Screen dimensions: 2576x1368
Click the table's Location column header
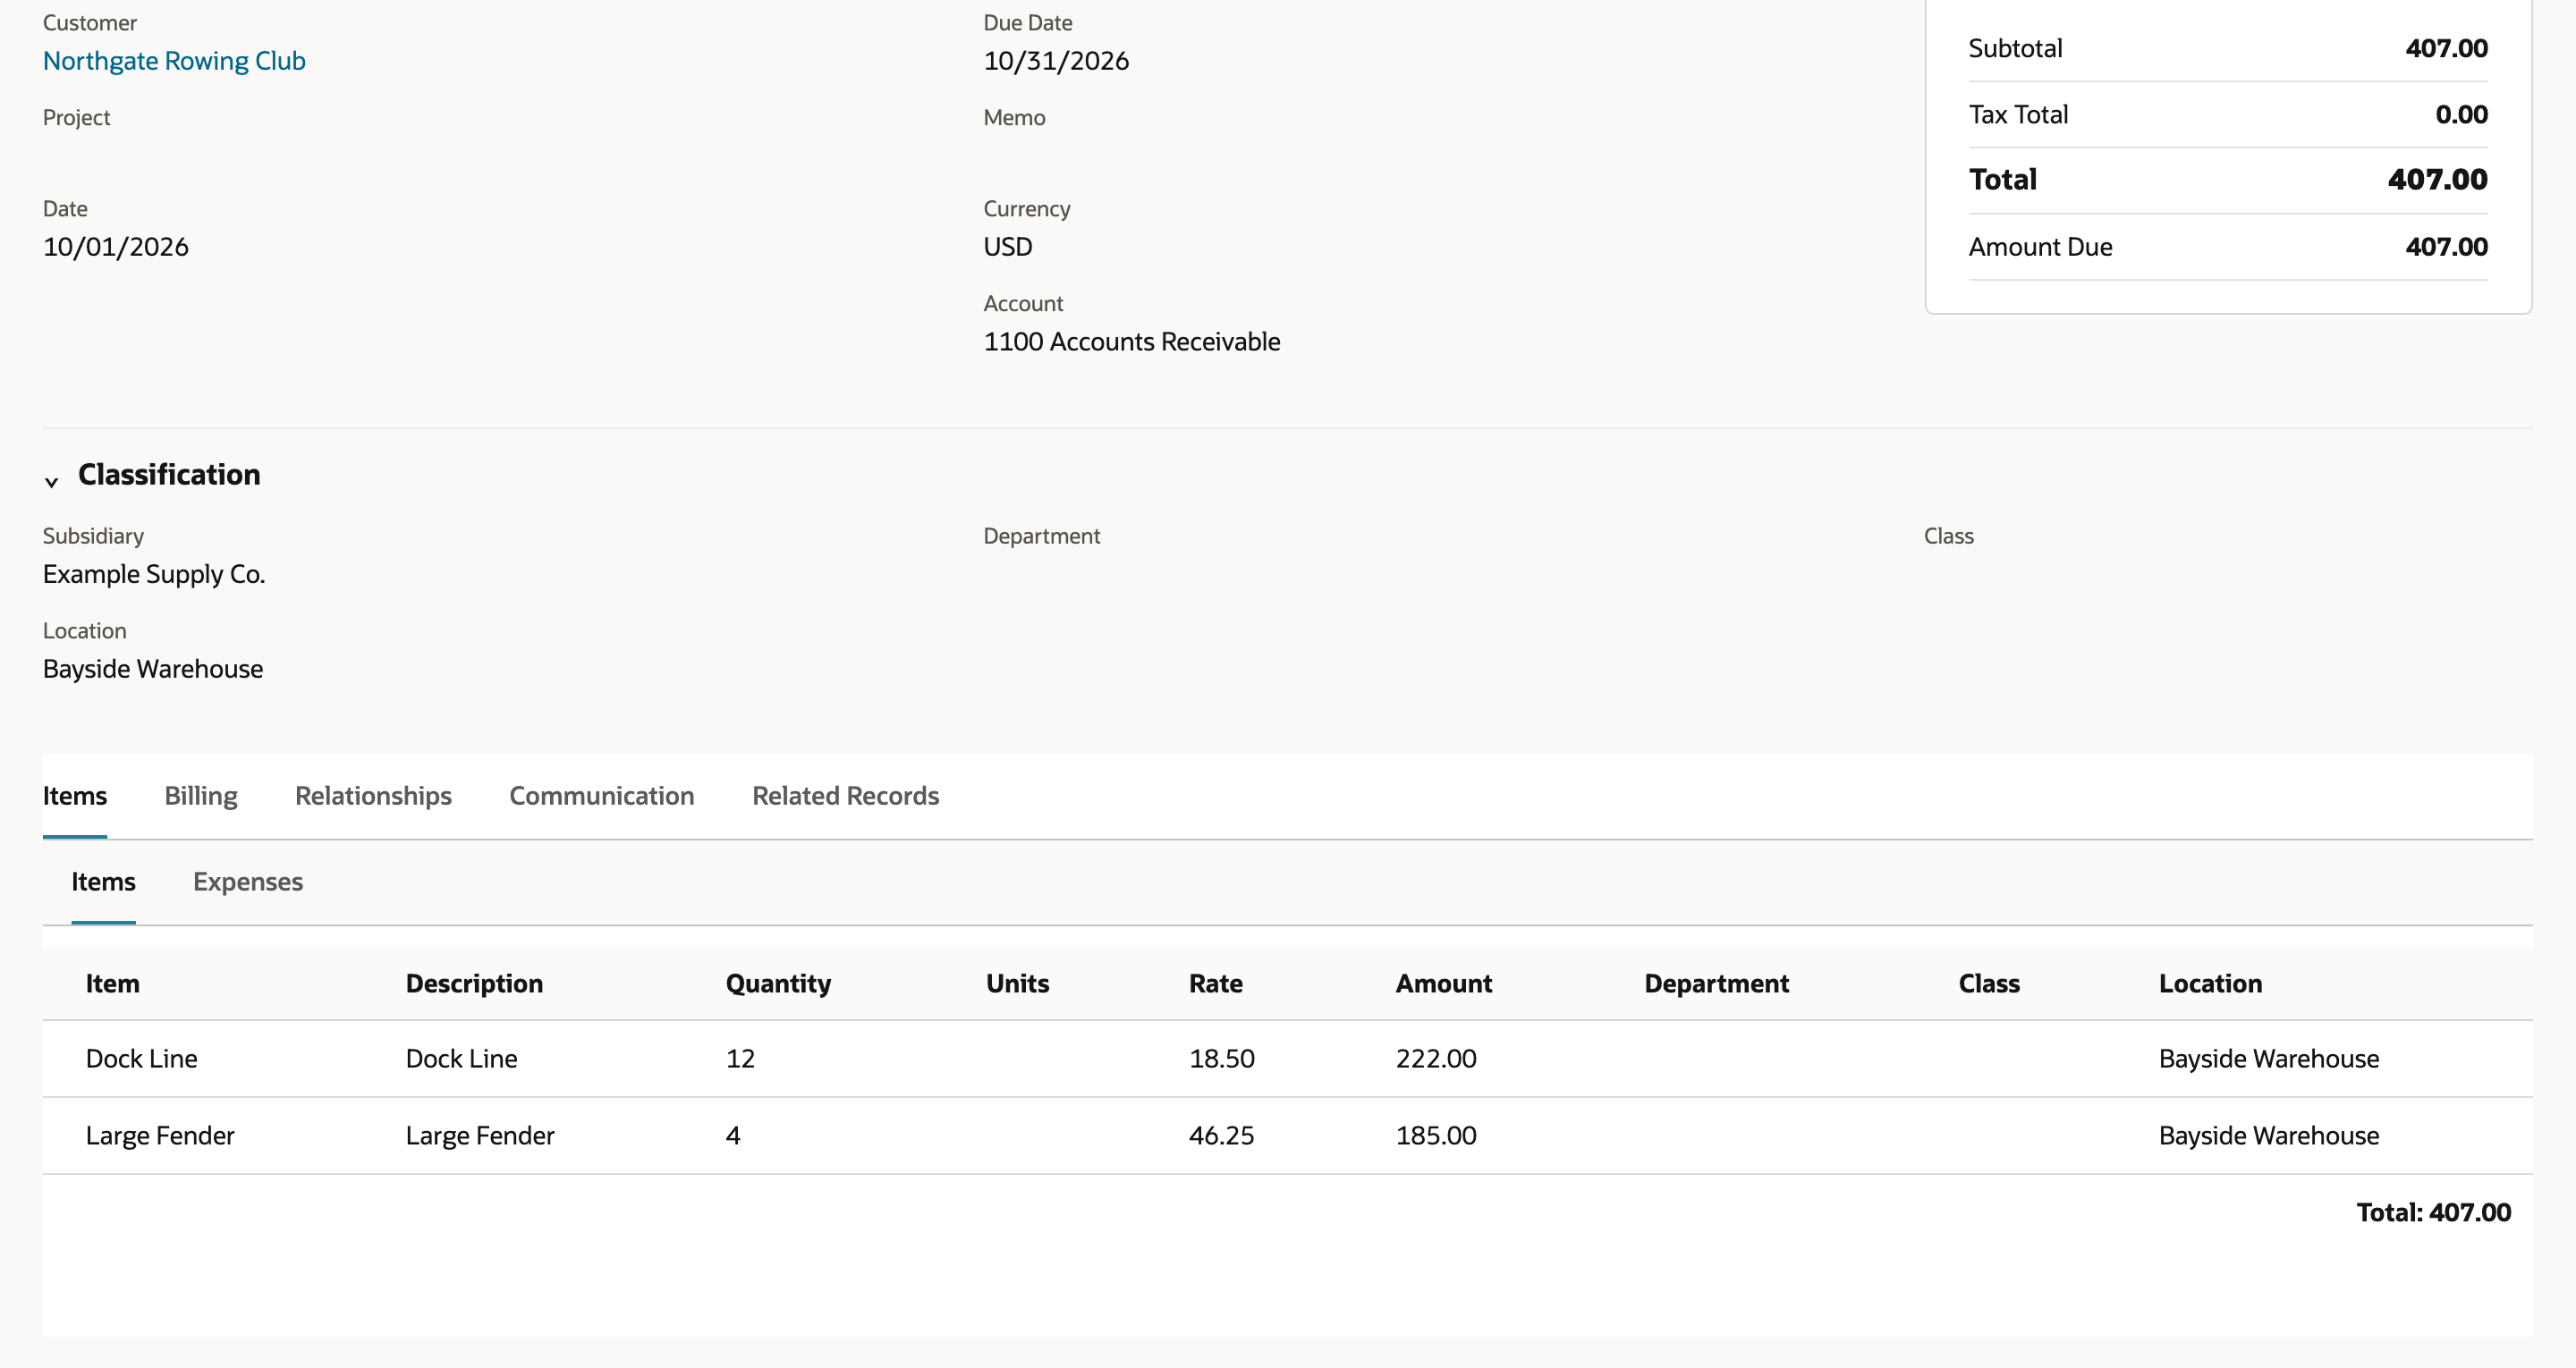pos(2210,984)
